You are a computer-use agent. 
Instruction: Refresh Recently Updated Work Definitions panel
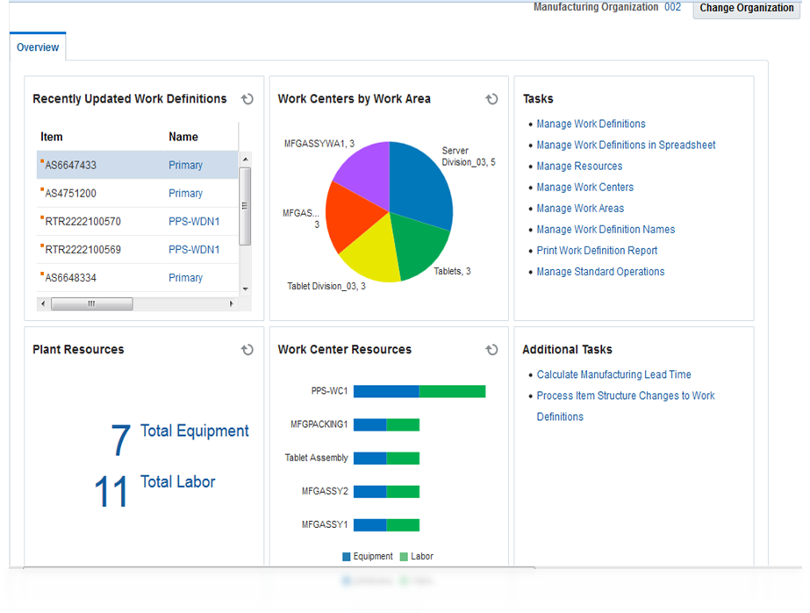point(247,99)
